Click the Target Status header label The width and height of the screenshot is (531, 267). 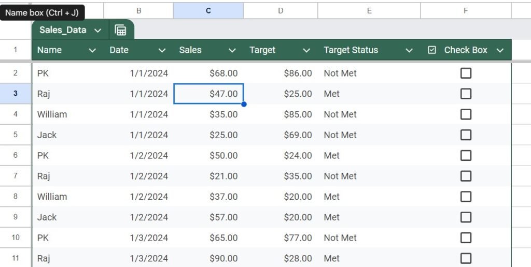point(351,50)
